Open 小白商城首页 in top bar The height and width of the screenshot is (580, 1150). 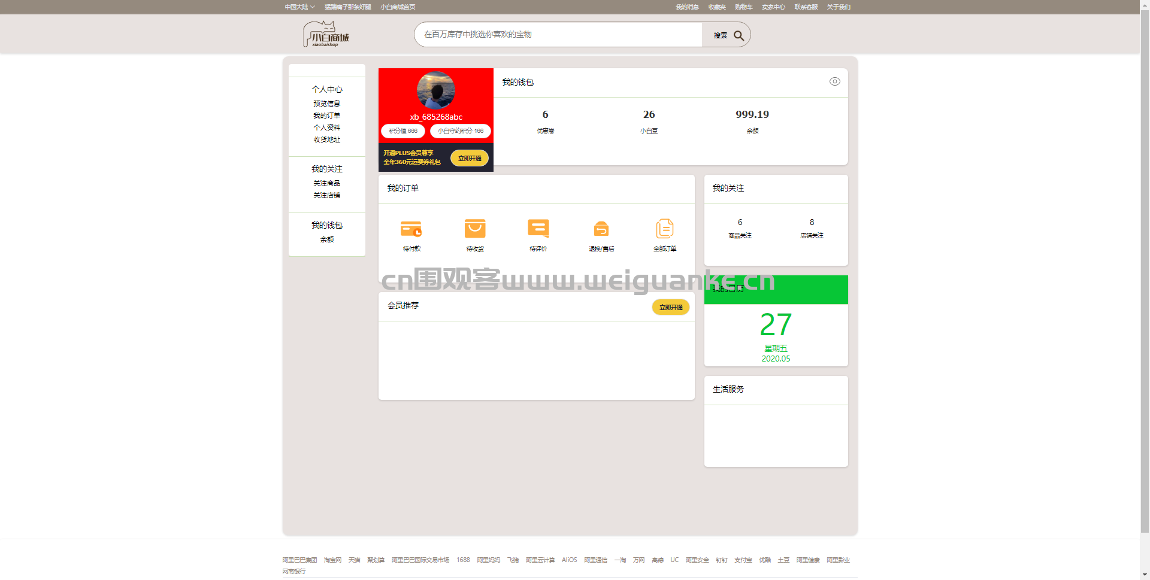coord(398,7)
